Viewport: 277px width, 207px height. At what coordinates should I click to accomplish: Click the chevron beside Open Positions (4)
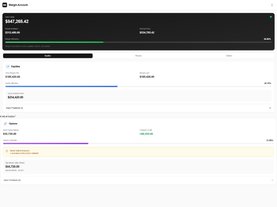tap(270, 108)
